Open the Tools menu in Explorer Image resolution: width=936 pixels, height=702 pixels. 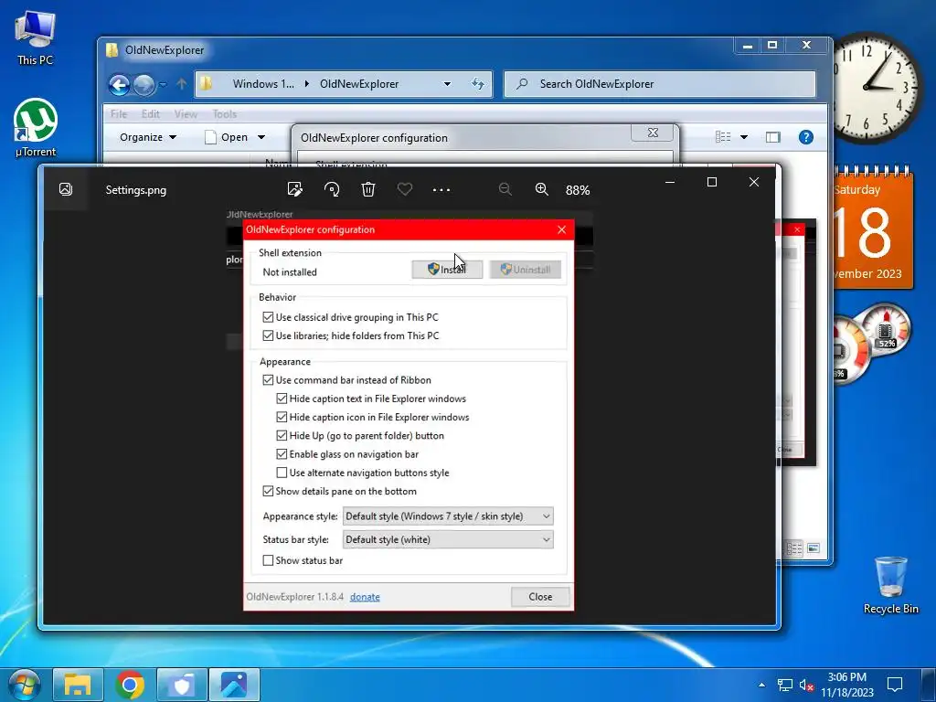point(225,114)
